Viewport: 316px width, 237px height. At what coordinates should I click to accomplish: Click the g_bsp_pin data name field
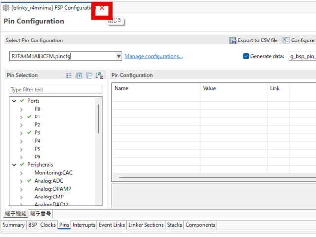pyautogui.click(x=302, y=56)
